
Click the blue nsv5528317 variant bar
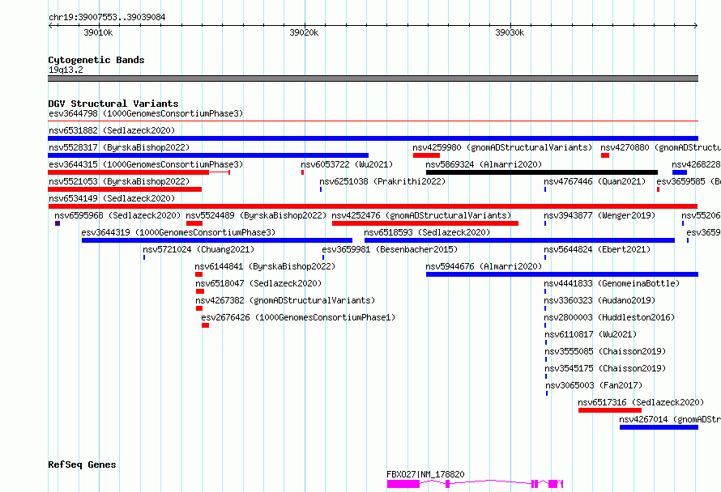click(x=208, y=155)
